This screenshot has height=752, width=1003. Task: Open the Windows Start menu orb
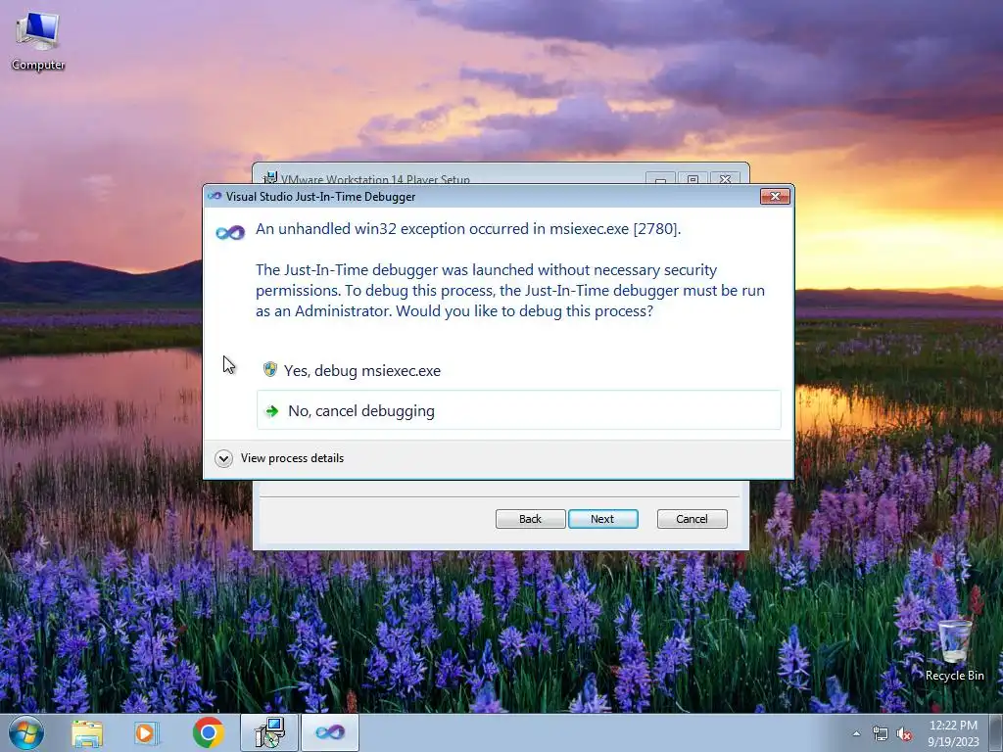(x=26, y=732)
